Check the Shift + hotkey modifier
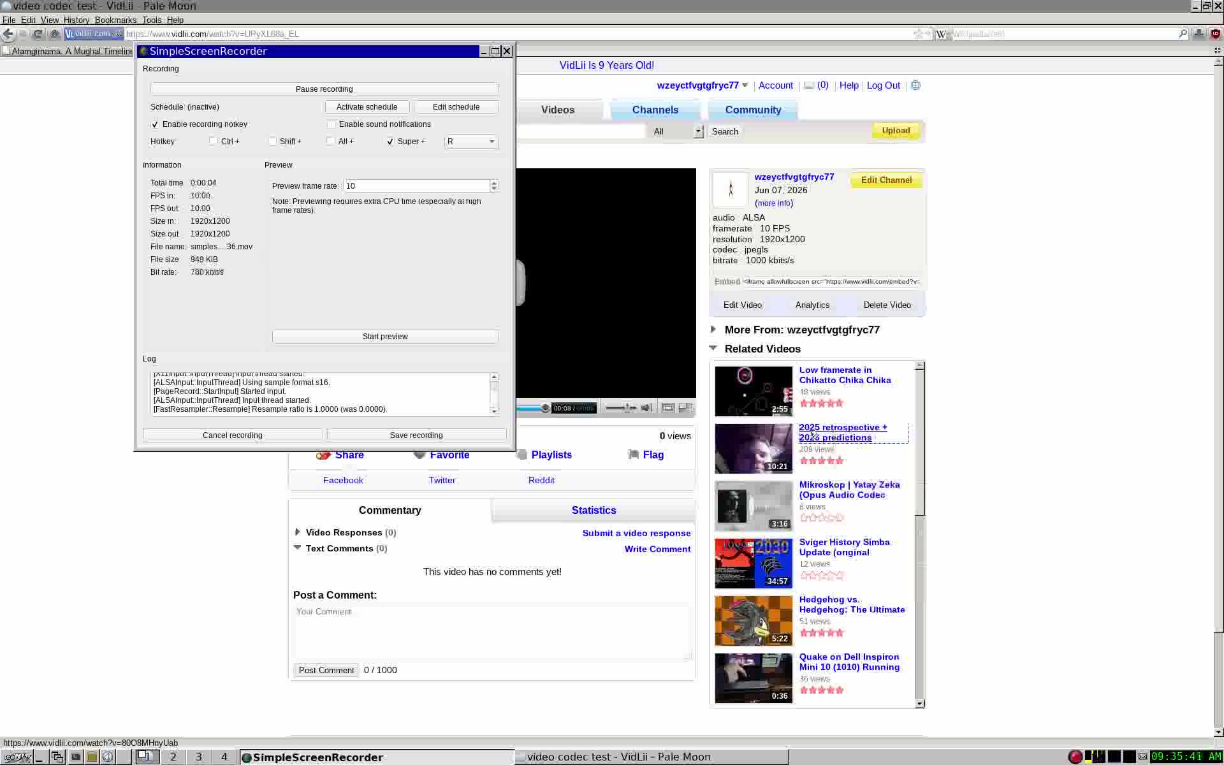The width and height of the screenshot is (1224, 765). click(272, 141)
